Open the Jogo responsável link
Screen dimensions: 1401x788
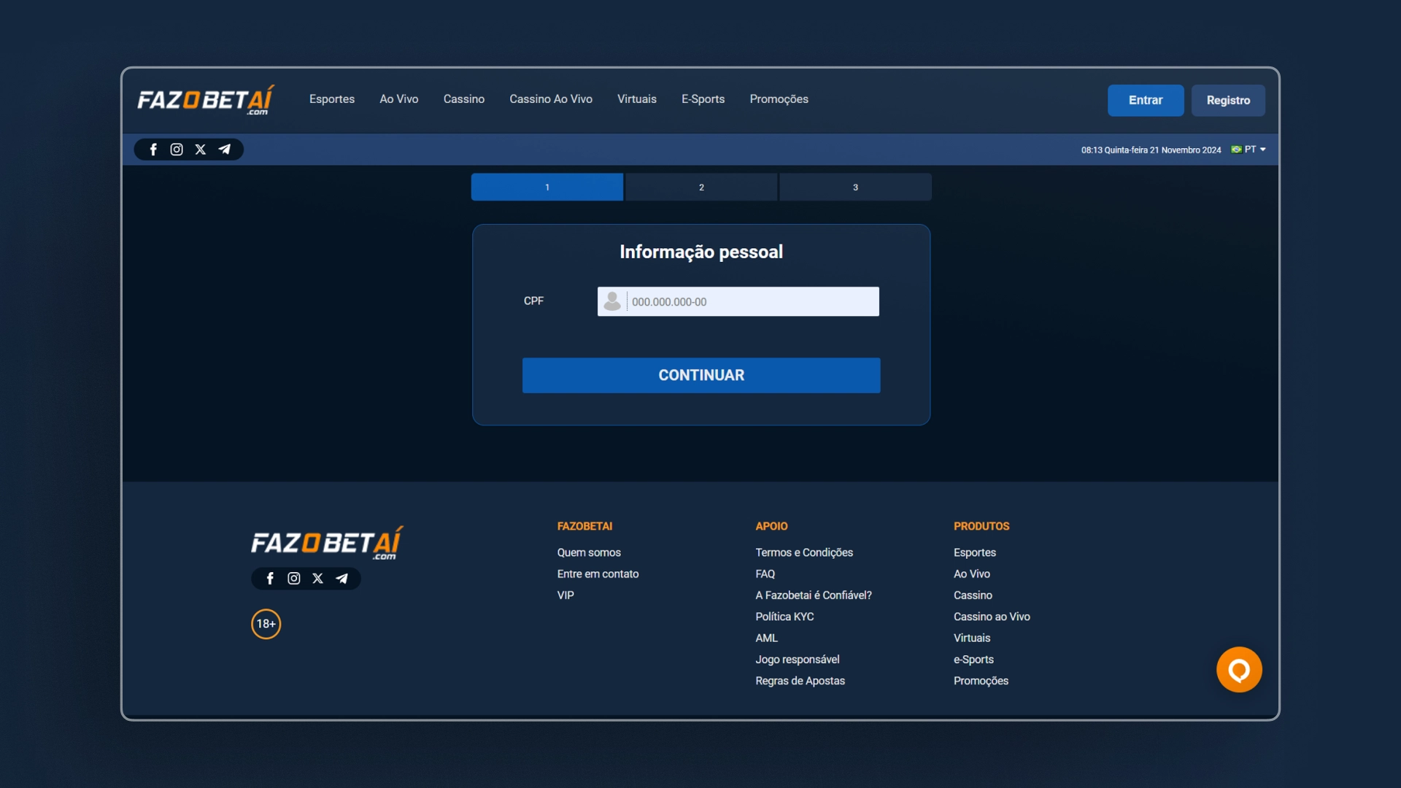tap(798, 660)
